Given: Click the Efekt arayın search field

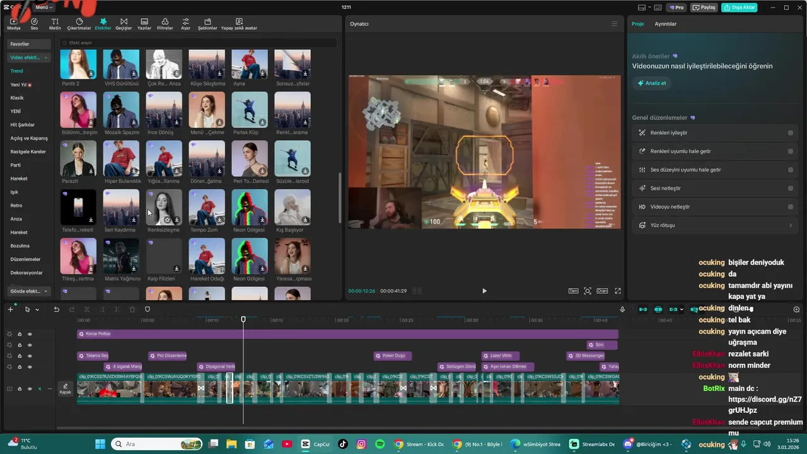Looking at the screenshot, I should pyautogui.click(x=198, y=43).
